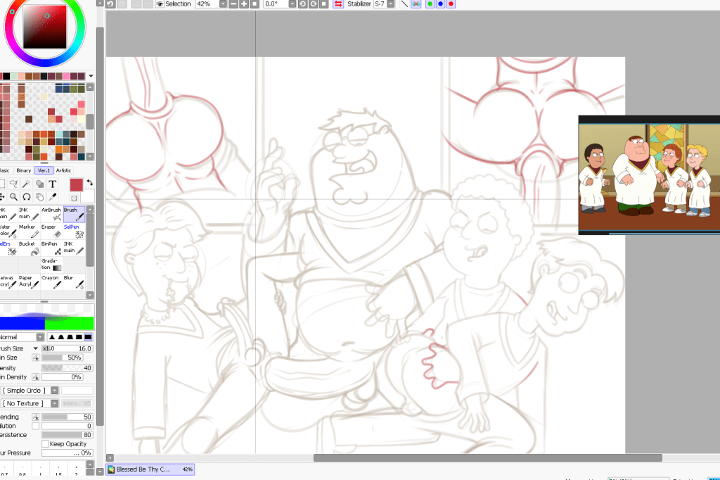The image size is (720, 480).
Task: Pick the Blur tool
Action: (74, 282)
